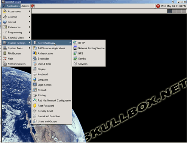Expand the Accessories submenu arrow
The height and width of the screenshot is (143, 187).
click(x=30, y=11)
